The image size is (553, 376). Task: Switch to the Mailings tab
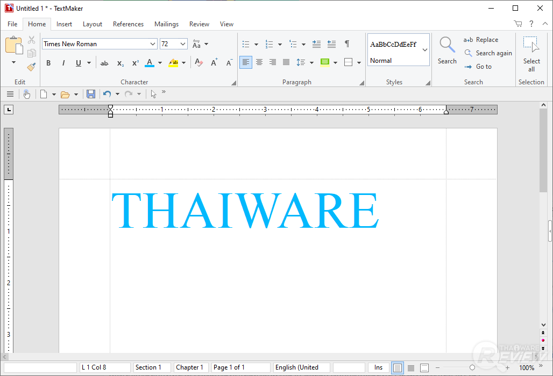166,24
